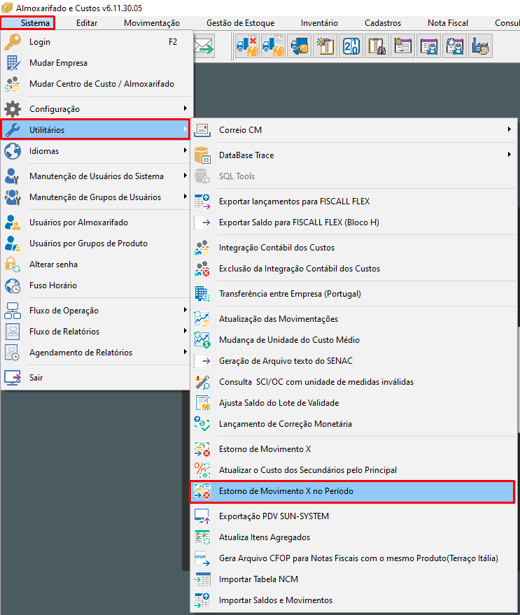Click the globe-clock icon beside Fuso Horário
Image resolution: width=520 pixels, height=615 pixels.
(x=13, y=285)
